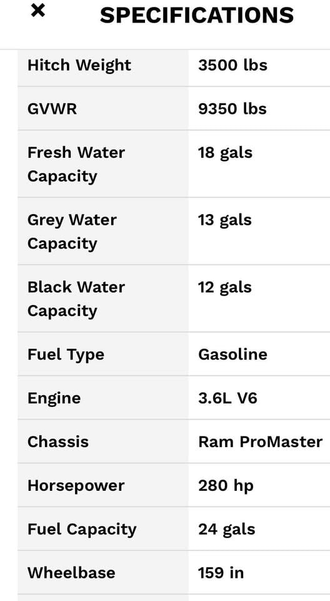
Task: Select the Specifications heading text
Action: coord(197,15)
